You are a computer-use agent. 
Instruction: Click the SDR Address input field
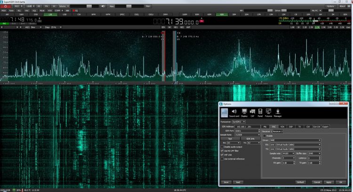coord(248,127)
